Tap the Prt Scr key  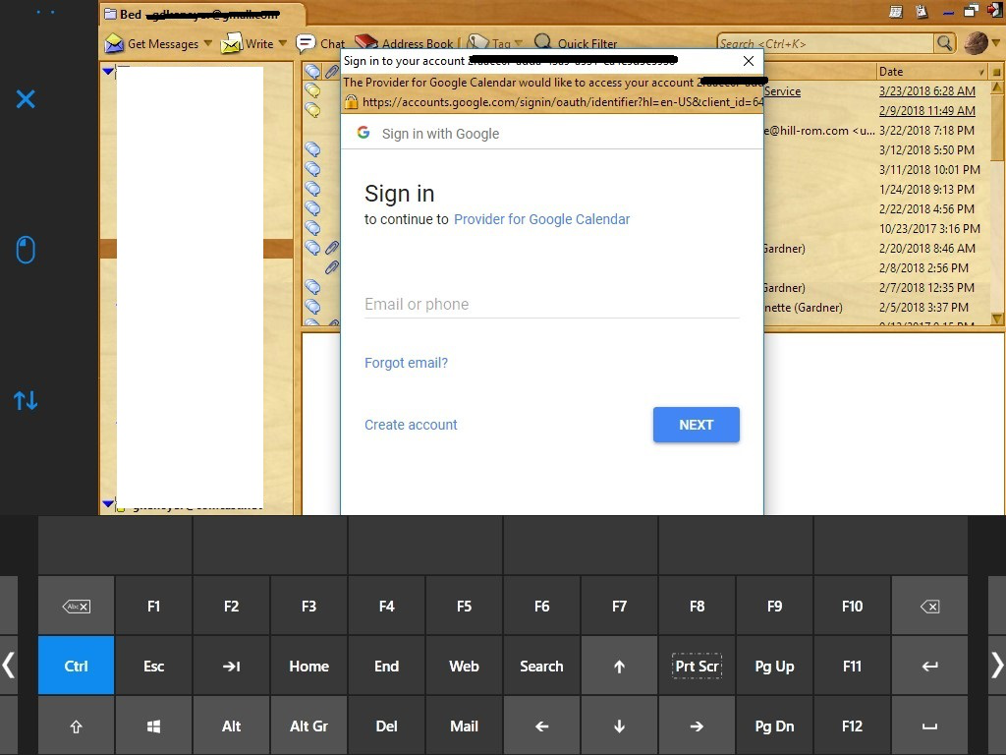(697, 666)
